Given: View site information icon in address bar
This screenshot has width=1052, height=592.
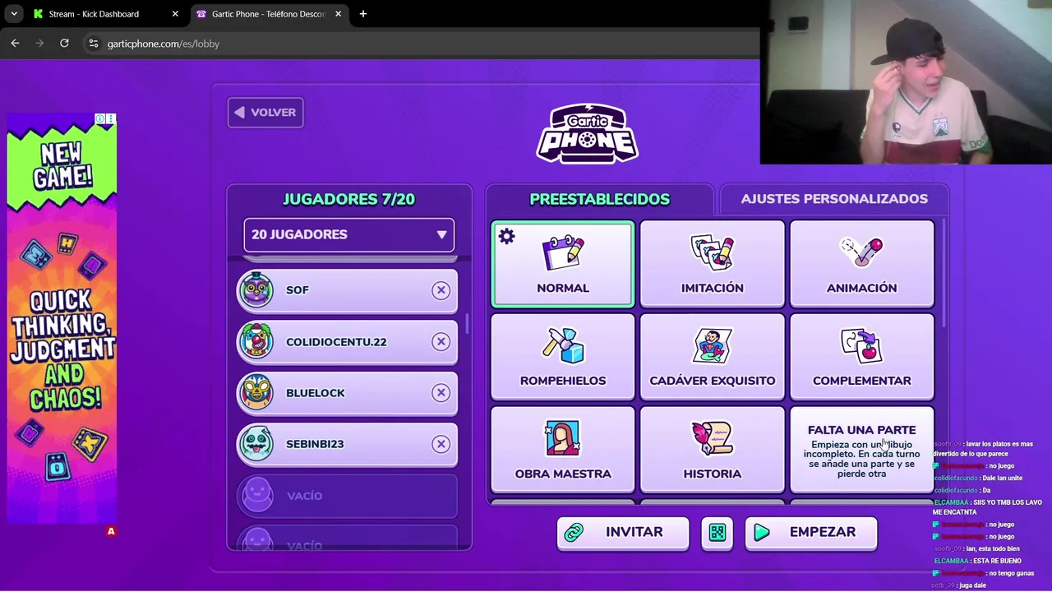Looking at the screenshot, I should [x=94, y=44].
